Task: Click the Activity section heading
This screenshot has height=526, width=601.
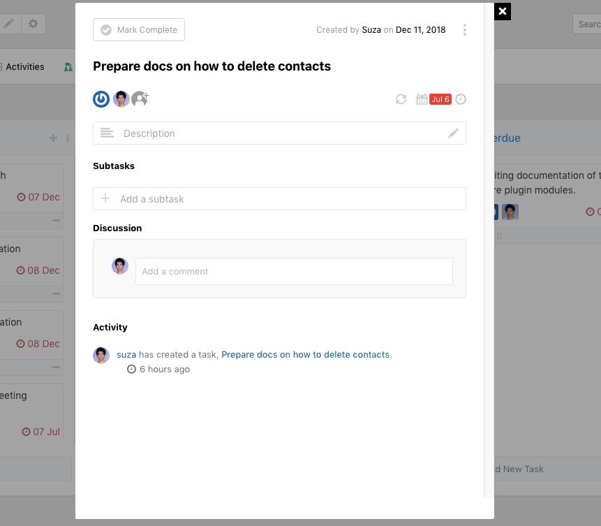Action: [x=110, y=327]
